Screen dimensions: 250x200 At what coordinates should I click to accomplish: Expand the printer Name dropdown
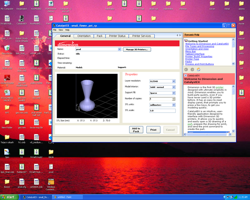(120, 49)
